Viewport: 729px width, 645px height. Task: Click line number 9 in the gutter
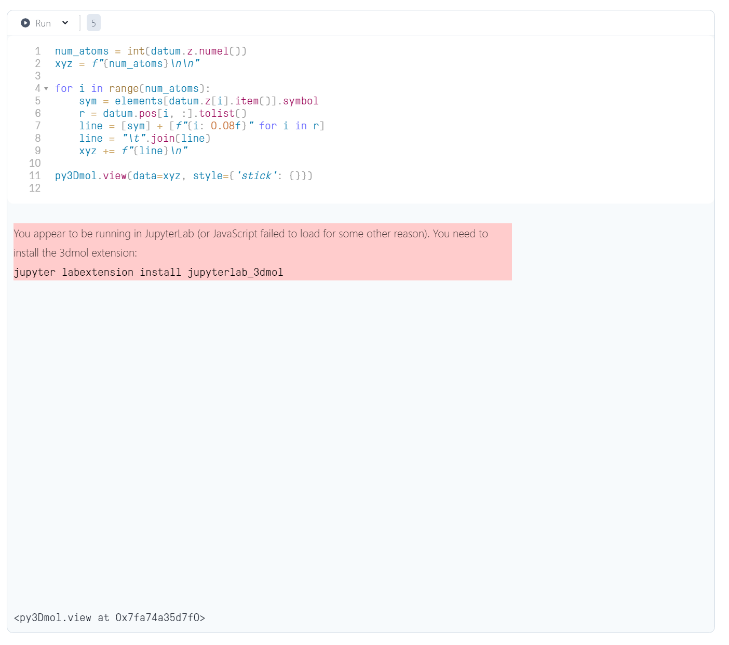37,151
